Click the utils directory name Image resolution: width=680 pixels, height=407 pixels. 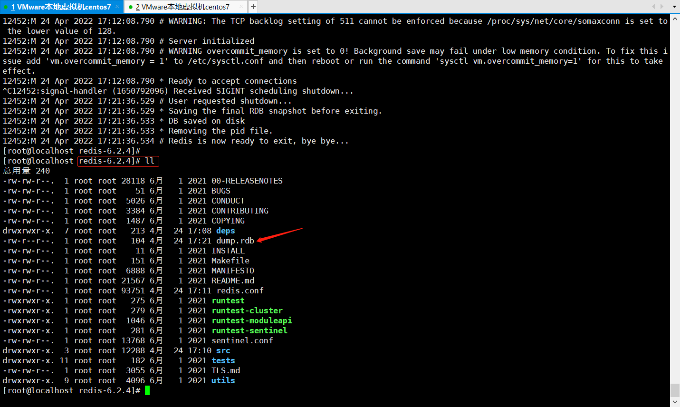pos(223,380)
